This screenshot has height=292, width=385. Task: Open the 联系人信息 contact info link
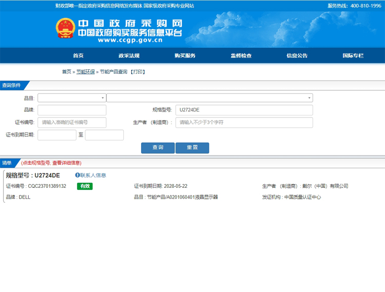(x=93, y=175)
